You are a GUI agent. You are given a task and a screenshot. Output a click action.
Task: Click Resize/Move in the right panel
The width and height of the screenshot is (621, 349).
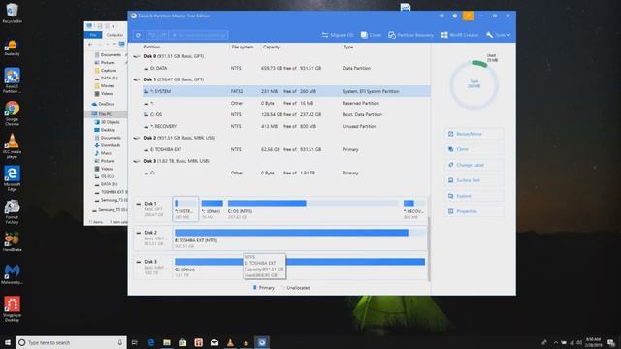pos(474,134)
